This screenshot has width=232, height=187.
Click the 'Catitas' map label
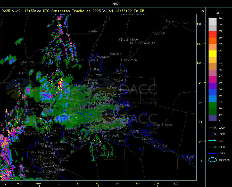click(x=147, y=139)
